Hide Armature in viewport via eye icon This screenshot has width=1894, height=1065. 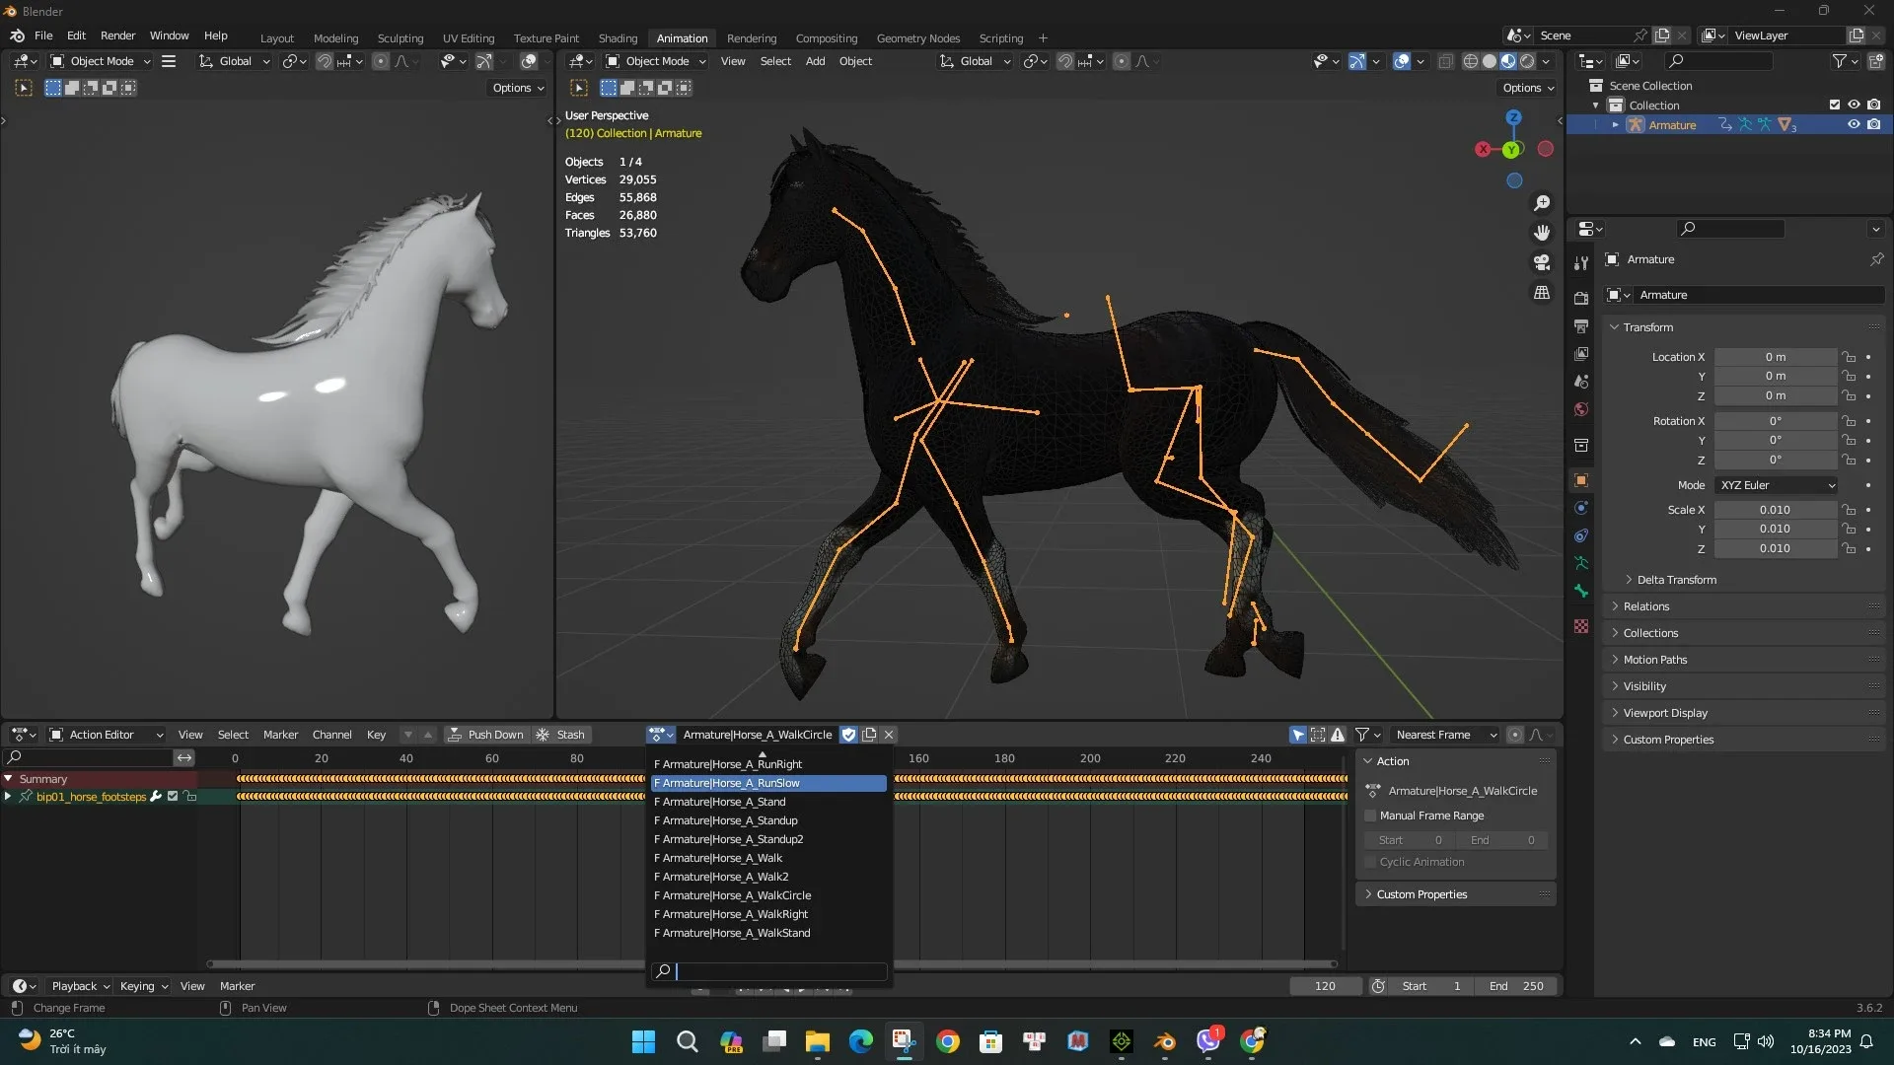click(1854, 124)
